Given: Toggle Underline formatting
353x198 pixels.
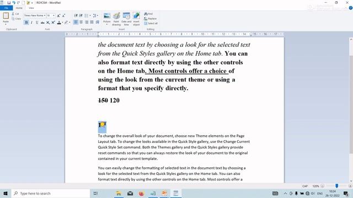Looking at the screenshot, I should pyautogui.click(x=37, y=23).
